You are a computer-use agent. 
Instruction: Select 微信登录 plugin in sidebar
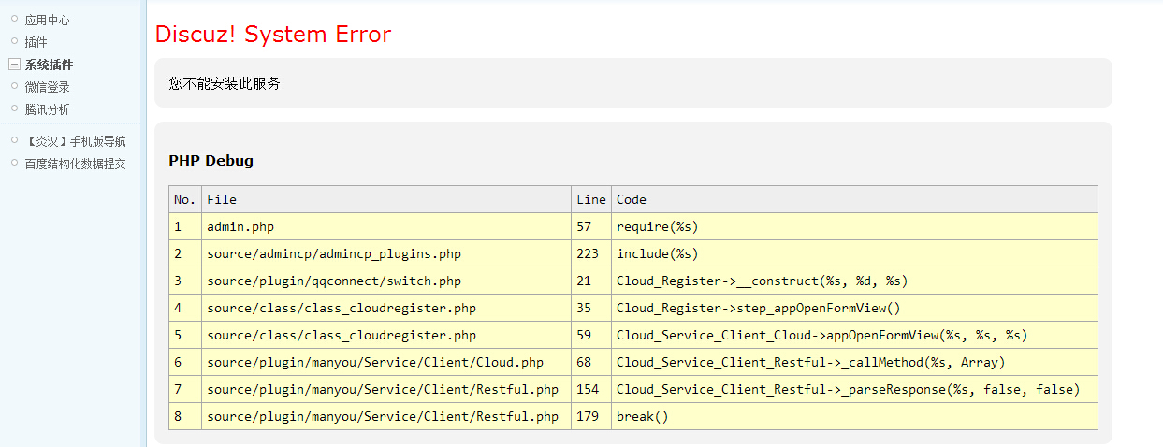coord(47,87)
